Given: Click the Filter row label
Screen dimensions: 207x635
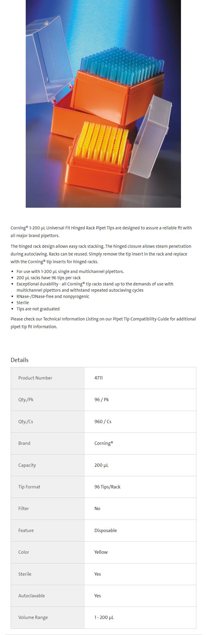Looking at the screenshot, I should [x=24, y=508].
